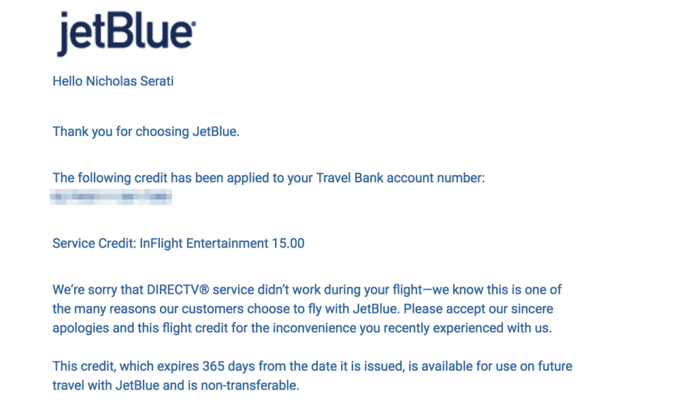Click the blurred Travel Bank account number
The image size is (677, 410).
click(x=111, y=197)
